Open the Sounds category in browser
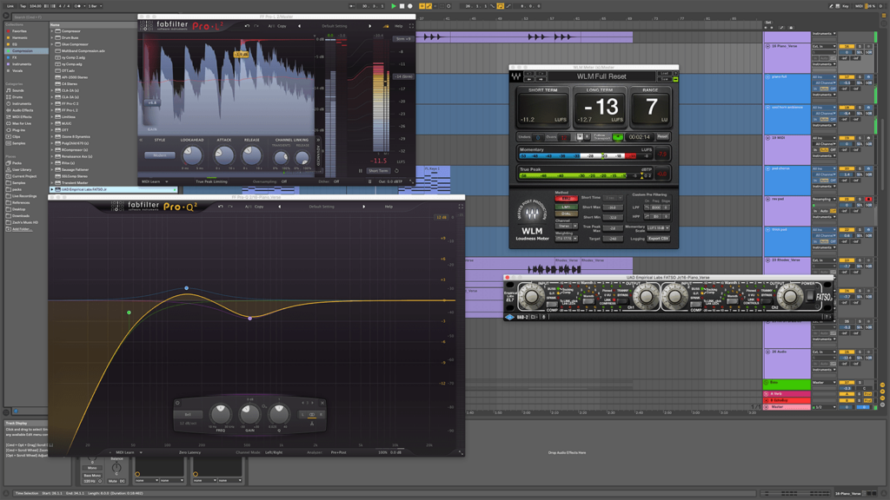 click(18, 90)
